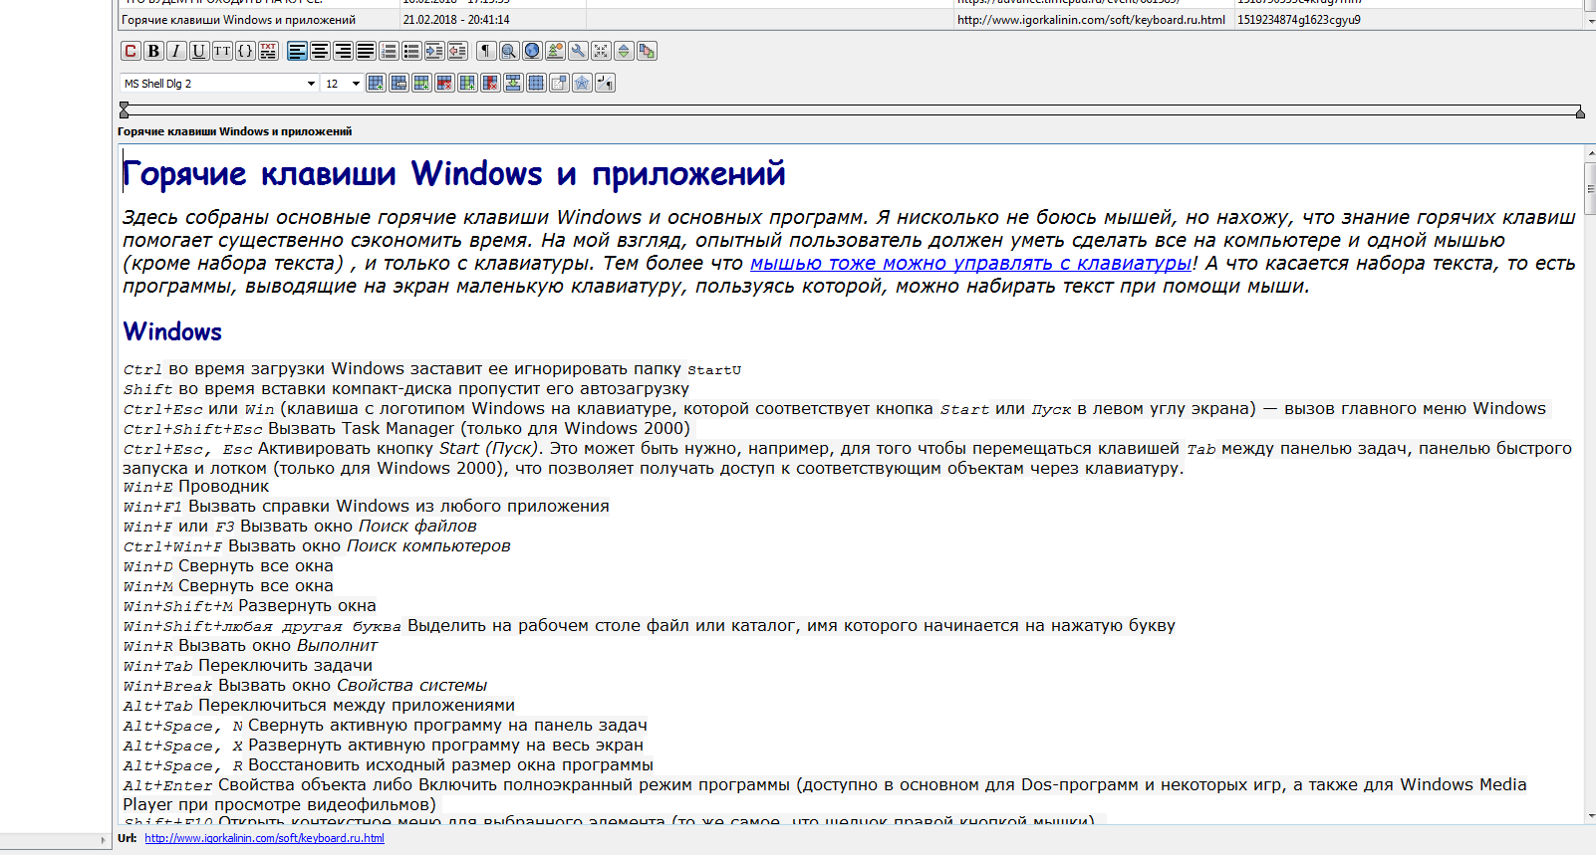Insert a bulleted list
The height and width of the screenshot is (855, 1596).
pyautogui.click(x=411, y=51)
